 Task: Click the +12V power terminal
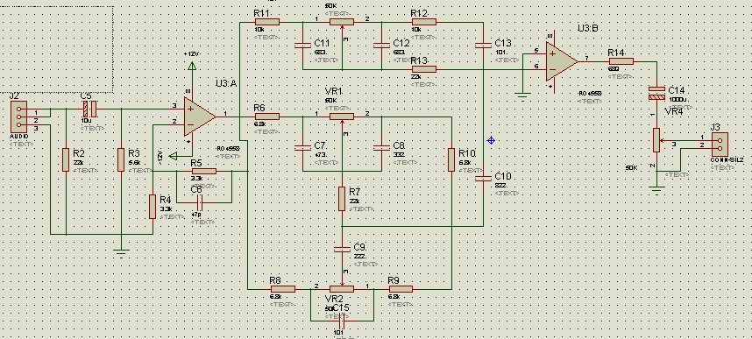coord(192,66)
